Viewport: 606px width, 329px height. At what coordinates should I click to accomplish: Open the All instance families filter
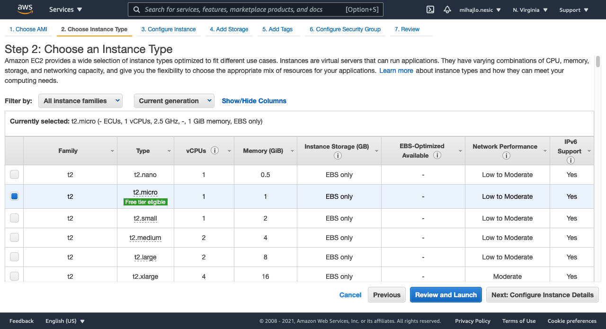click(80, 101)
